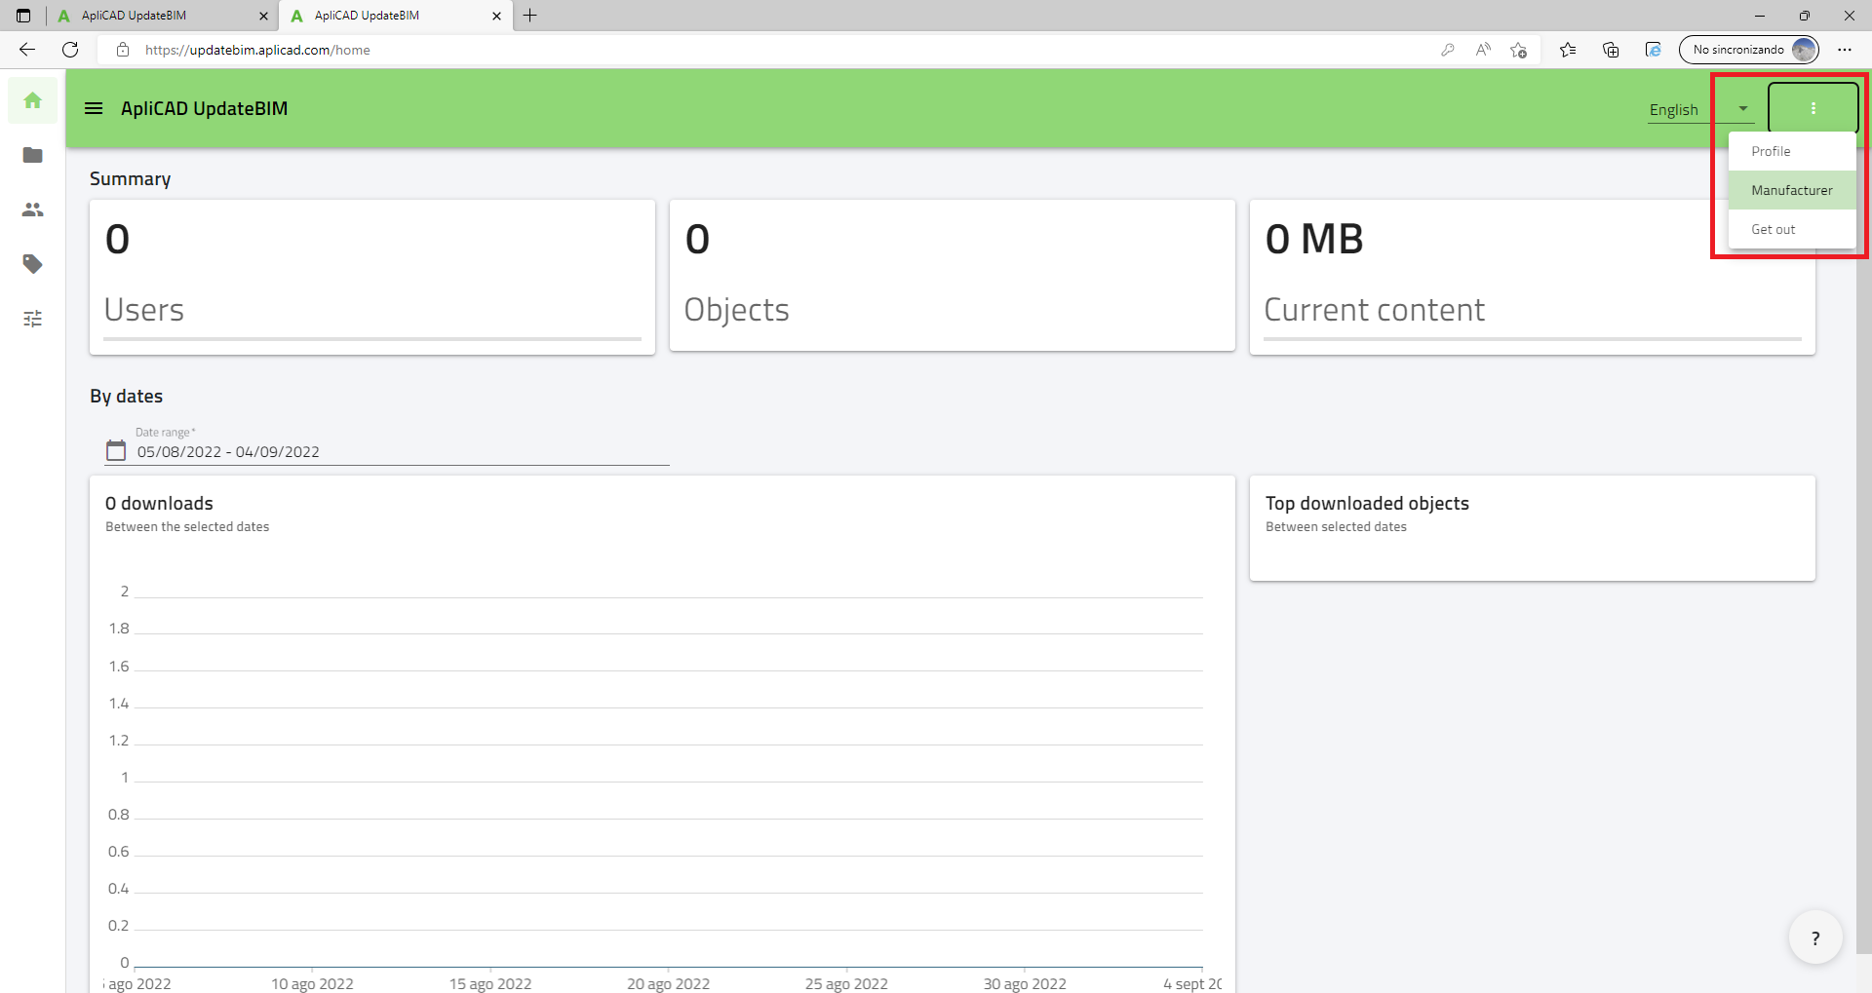Open the Users section via the people icon
Screen dimensions: 1872x993
32,210
